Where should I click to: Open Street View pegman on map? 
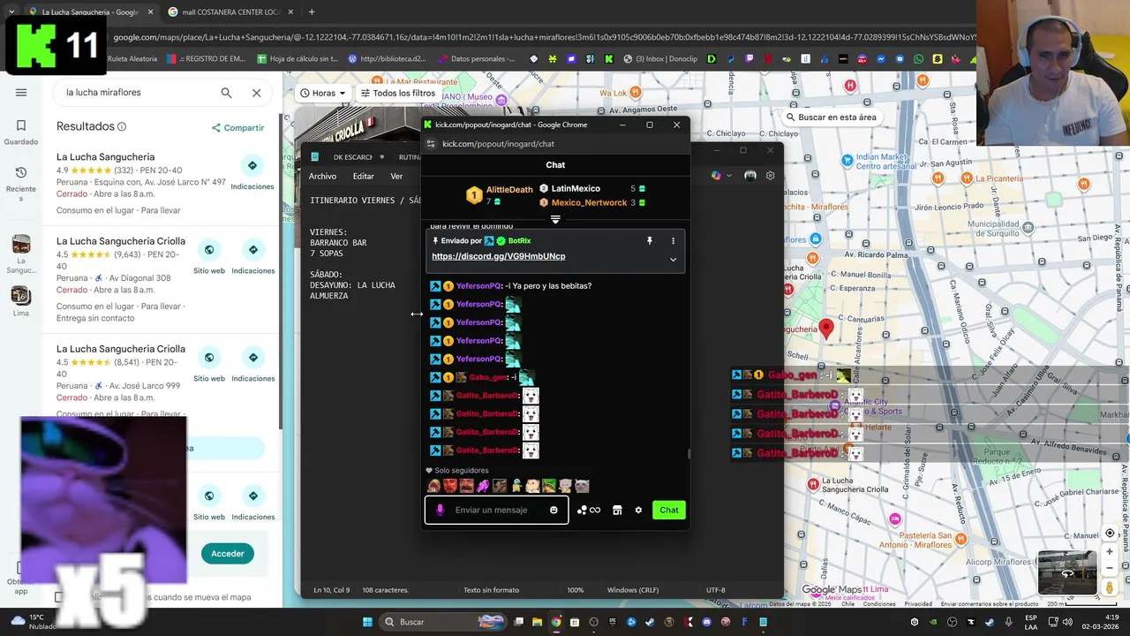pyautogui.click(x=1110, y=587)
